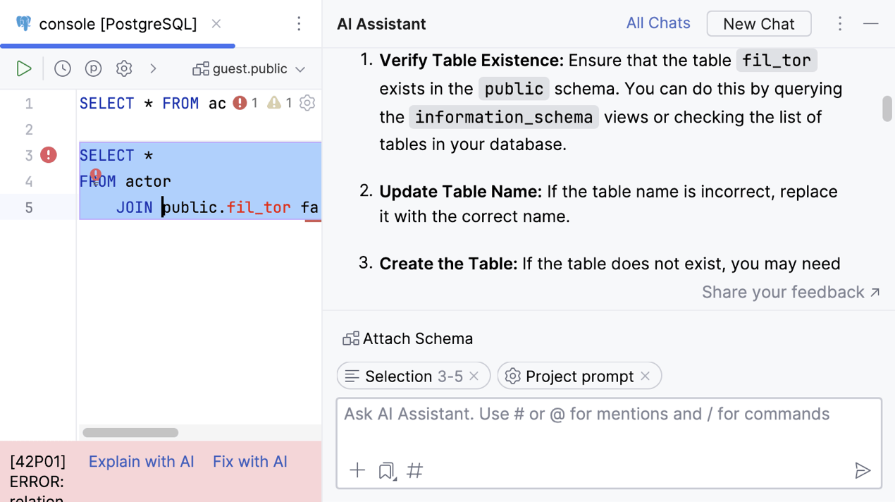Click the error marker on line 3
This screenshot has width=895, height=502.
[49, 155]
